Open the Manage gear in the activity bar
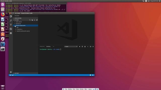 [11, 72]
